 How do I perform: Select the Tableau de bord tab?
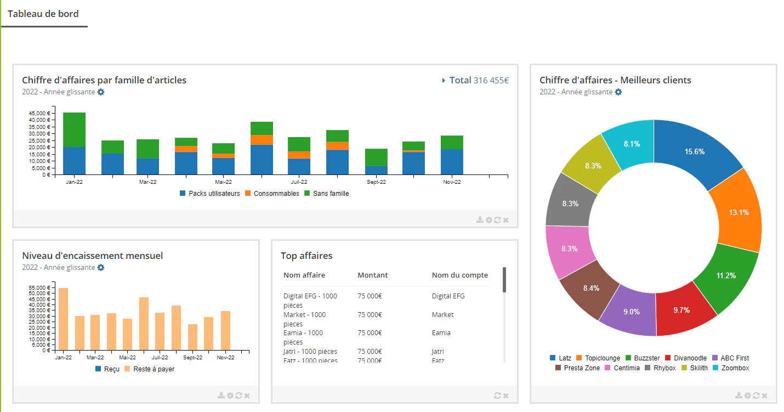43,13
